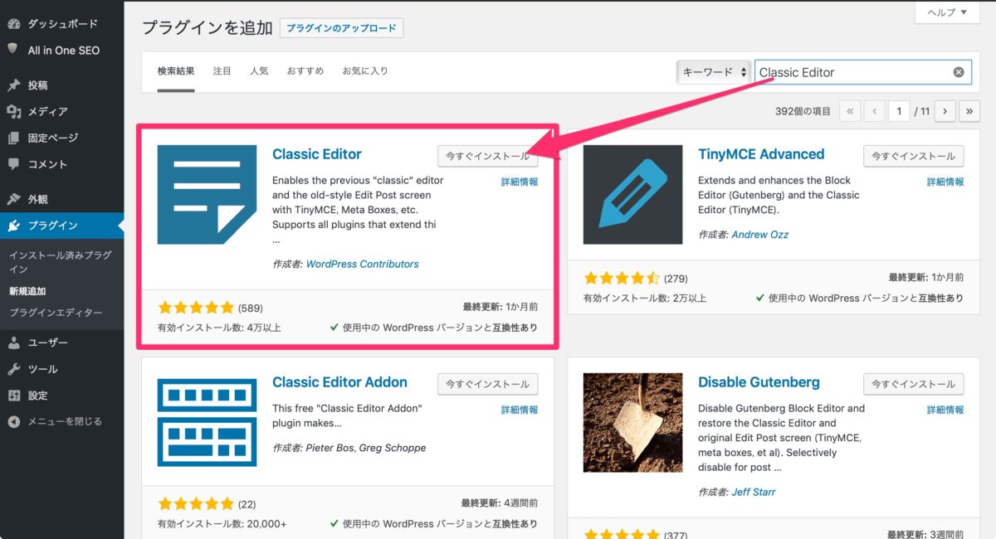Click the TinyMCE Advanced plugin thumbnail
Screen dimensions: 996x539
(632, 195)
